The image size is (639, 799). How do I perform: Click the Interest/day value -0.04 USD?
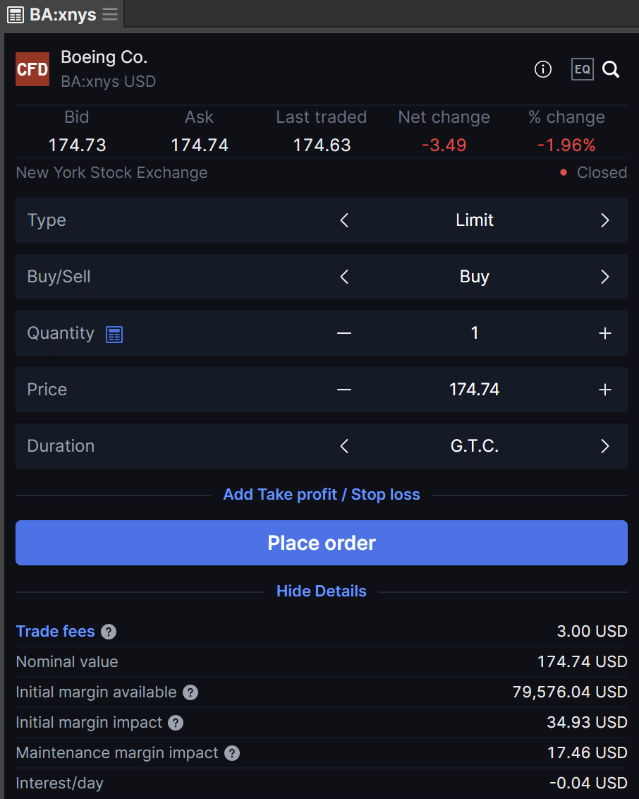point(589,783)
